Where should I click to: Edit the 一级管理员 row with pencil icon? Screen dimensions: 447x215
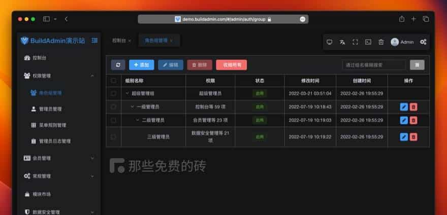coord(404,107)
